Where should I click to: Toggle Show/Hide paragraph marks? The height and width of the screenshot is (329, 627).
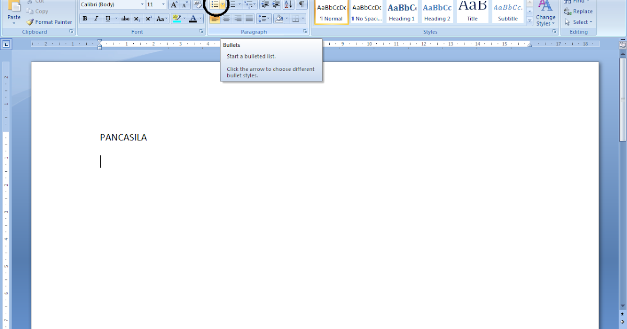point(301,5)
